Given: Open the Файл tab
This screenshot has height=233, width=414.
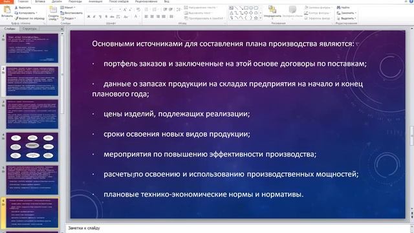Looking at the screenshot, I should tap(6, 1).
